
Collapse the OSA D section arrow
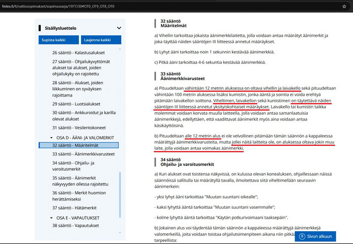(x=51, y=138)
